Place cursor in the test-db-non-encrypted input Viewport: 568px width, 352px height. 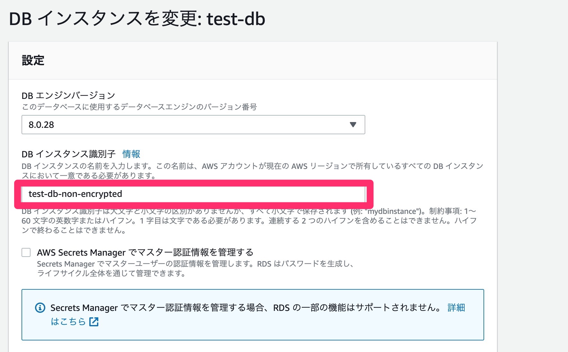pyautogui.click(x=193, y=194)
